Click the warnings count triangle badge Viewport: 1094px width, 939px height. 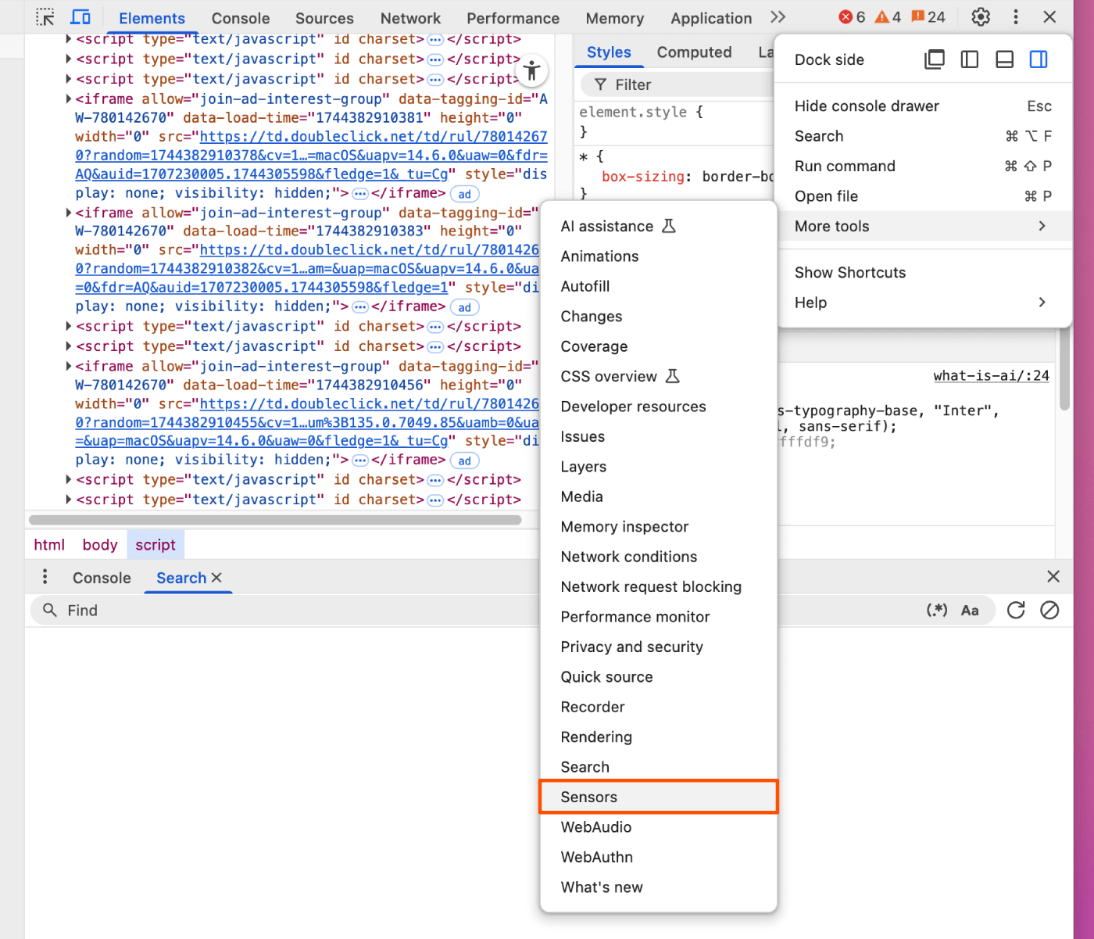point(888,17)
